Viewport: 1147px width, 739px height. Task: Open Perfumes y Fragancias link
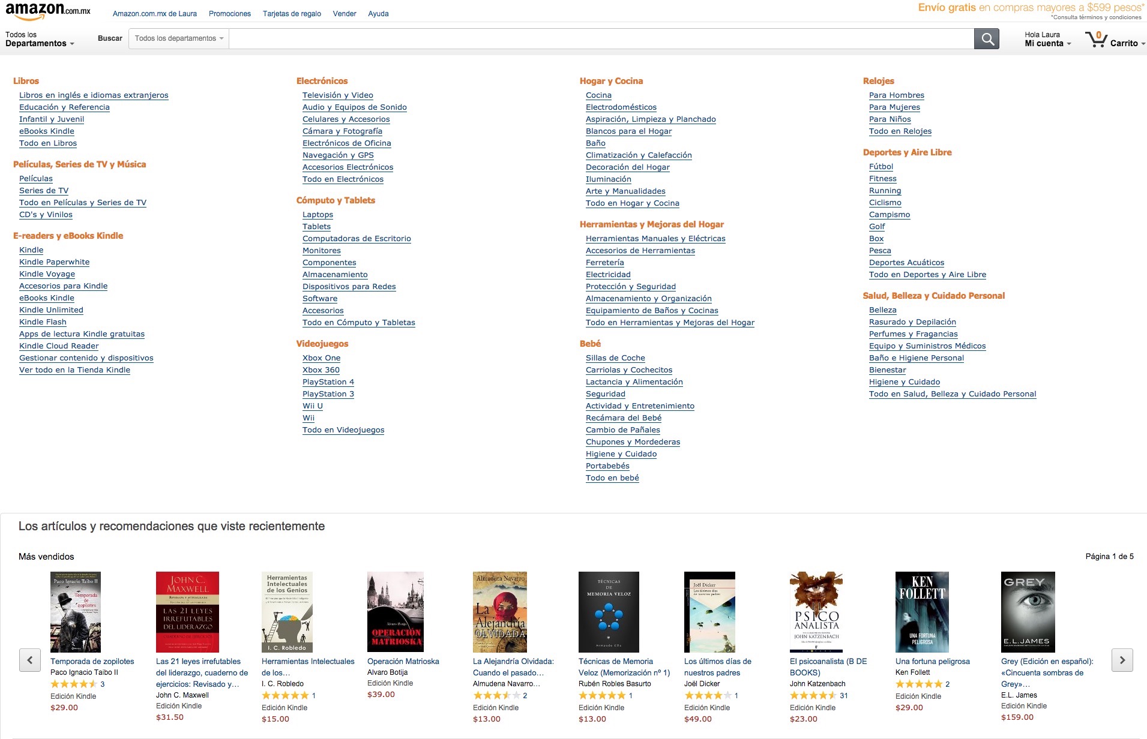[x=913, y=334]
